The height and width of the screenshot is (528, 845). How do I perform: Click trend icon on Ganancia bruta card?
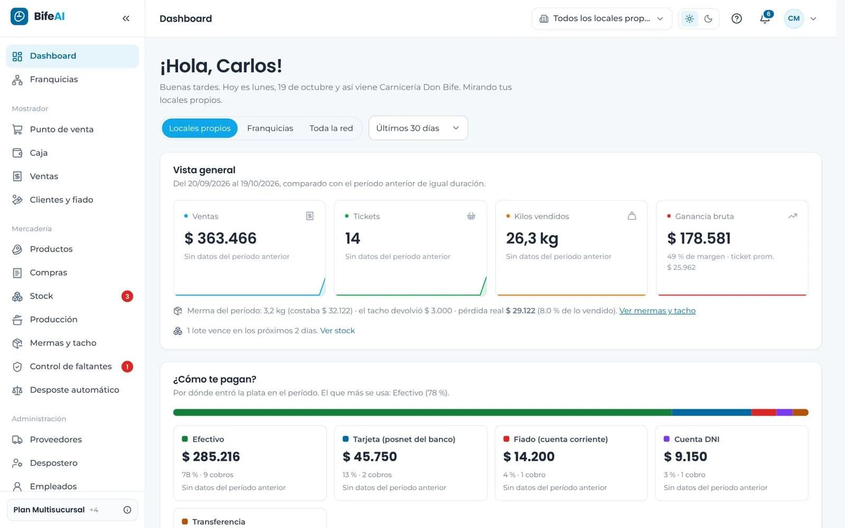793,216
